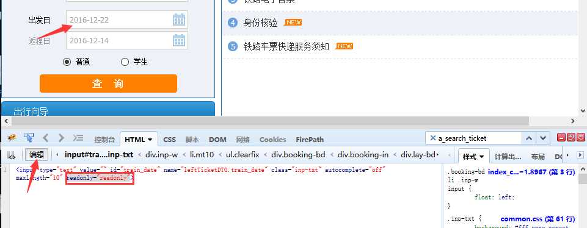Select breadcrumb input#tra....inp-txt
This screenshot has width=587, height=228.
(99, 155)
